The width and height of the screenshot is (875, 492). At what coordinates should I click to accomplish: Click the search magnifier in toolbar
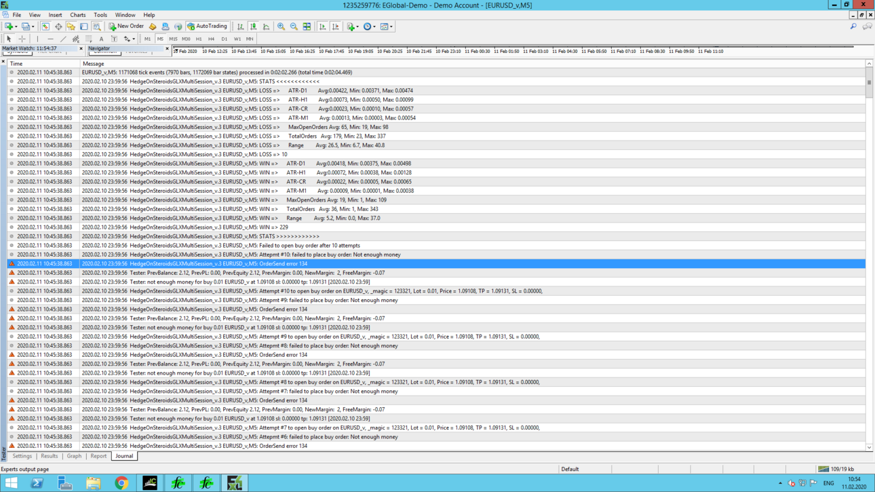[853, 26]
